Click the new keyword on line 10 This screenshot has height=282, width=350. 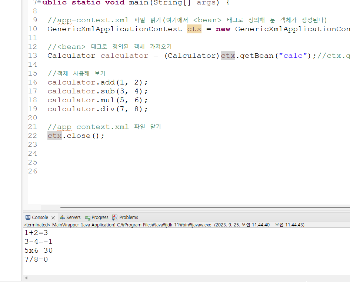(223, 29)
